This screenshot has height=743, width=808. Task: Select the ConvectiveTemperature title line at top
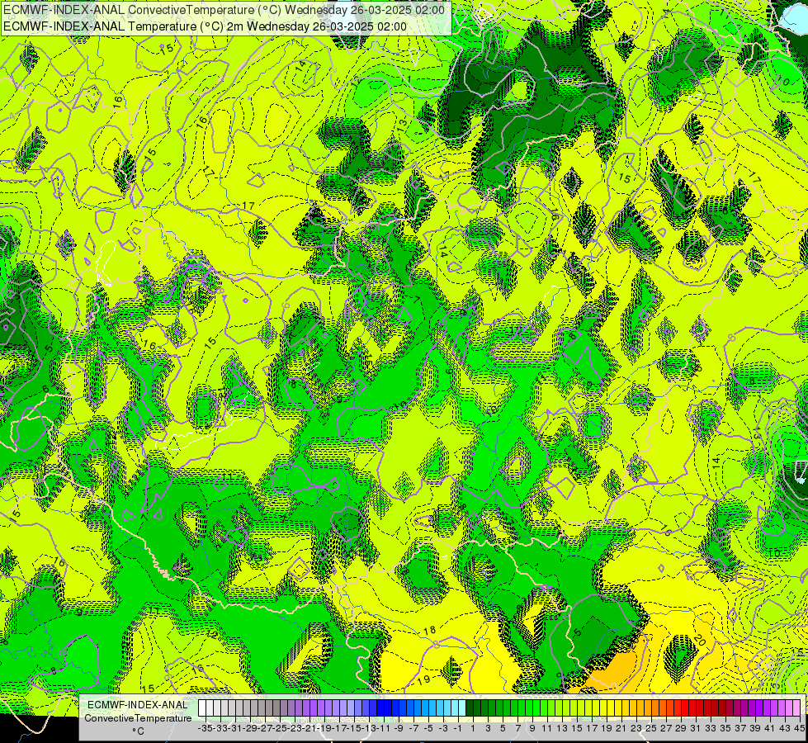click(x=224, y=9)
